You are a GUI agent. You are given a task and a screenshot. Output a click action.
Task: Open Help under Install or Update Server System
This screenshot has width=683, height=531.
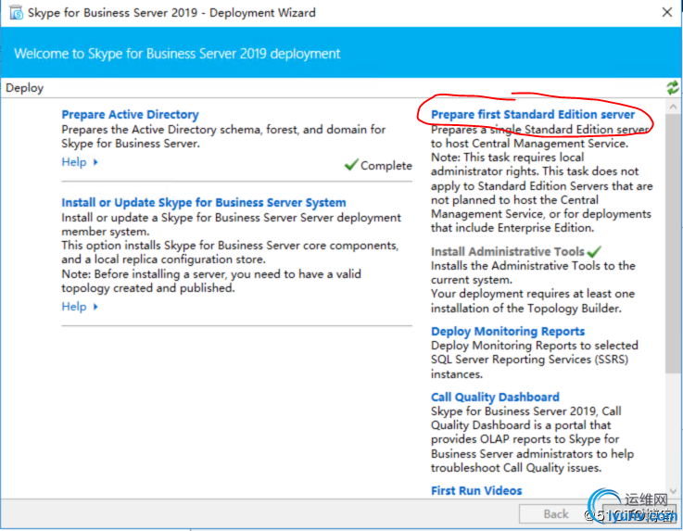(x=74, y=307)
